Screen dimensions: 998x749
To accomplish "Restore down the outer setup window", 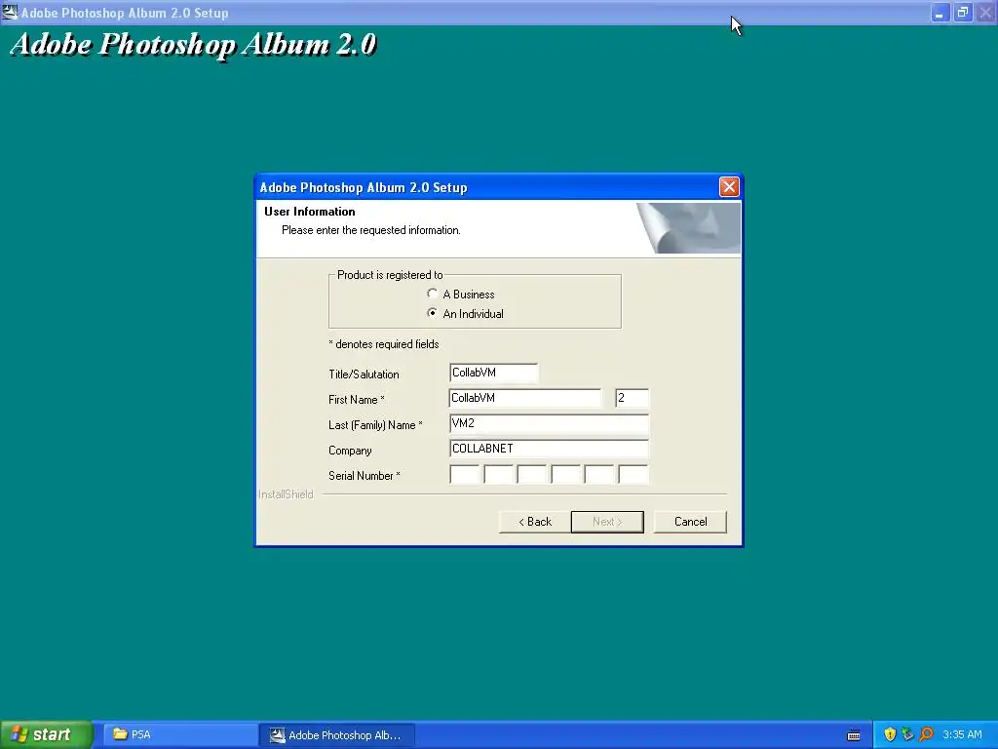I will coord(963,13).
